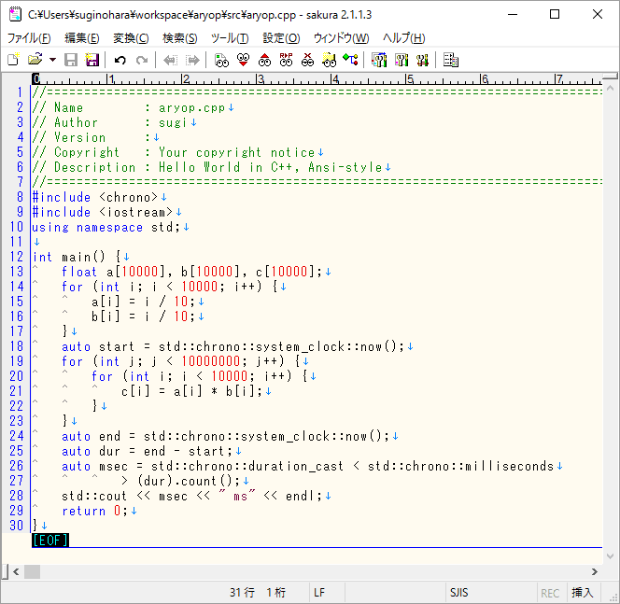
Task: Click the number 10000000 on line 19
Action: click(211, 361)
